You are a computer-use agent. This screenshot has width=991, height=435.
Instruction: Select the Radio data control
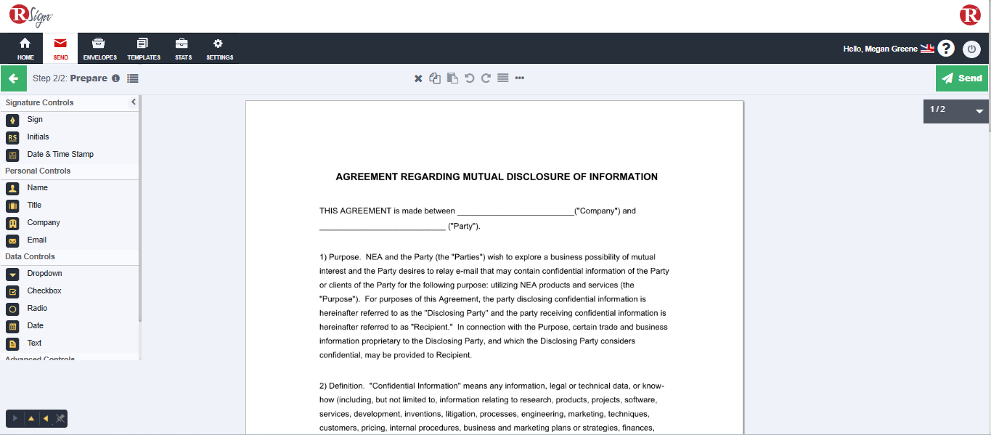click(37, 309)
